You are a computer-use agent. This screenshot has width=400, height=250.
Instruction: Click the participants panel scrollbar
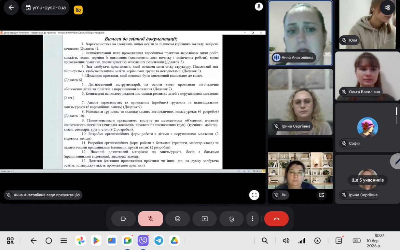point(396,111)
